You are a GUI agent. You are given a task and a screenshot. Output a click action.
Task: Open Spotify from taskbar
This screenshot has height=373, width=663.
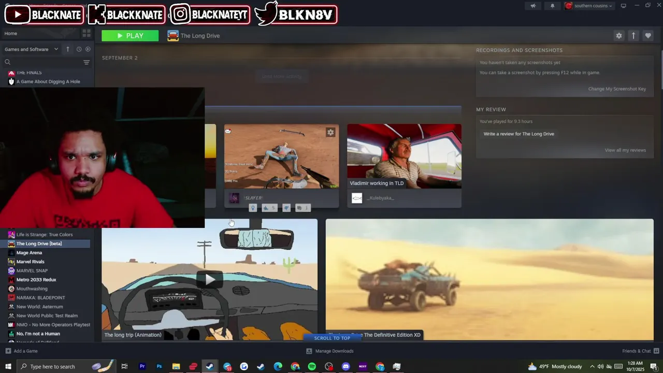[x=312, y=366]
